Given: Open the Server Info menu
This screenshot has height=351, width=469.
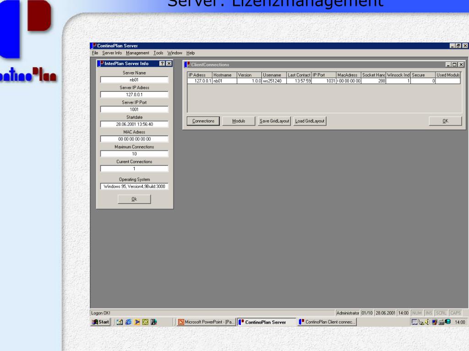Looking at the screenshot, I should [112, 53].
